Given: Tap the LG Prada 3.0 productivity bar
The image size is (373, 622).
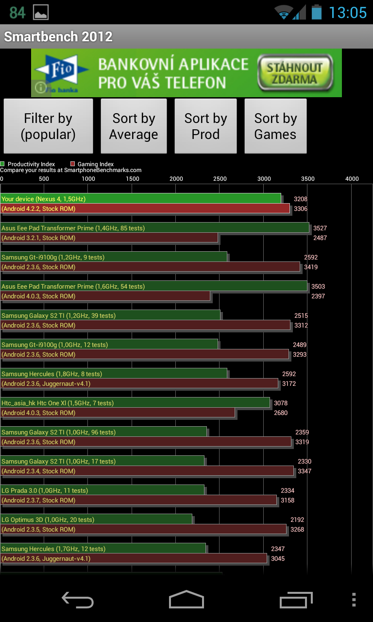Looking at the screenshot, I should [x=102, y=490].
